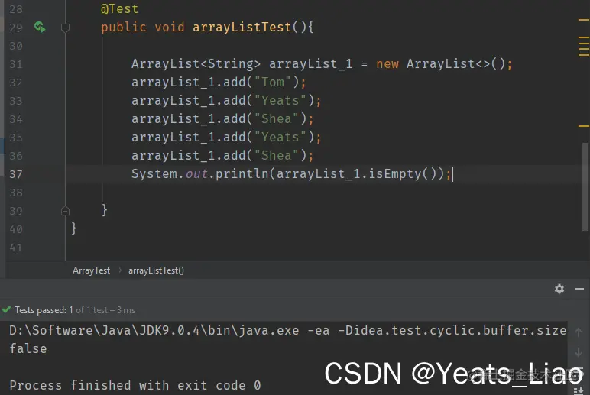Screen dimensions: 590x395
Task: Click line number 37 in the gutter
Action: click(16, 174)
